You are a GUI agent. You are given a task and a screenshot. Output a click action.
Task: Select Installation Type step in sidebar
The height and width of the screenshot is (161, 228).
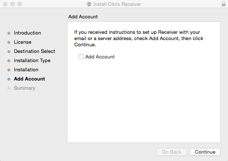[32, 60]
